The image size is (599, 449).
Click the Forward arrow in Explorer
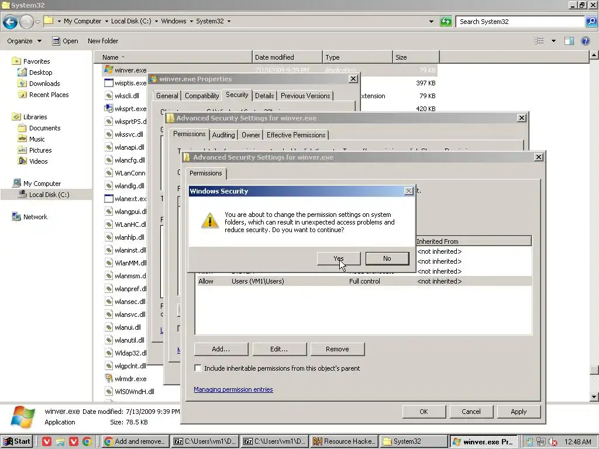pos(26,22)
